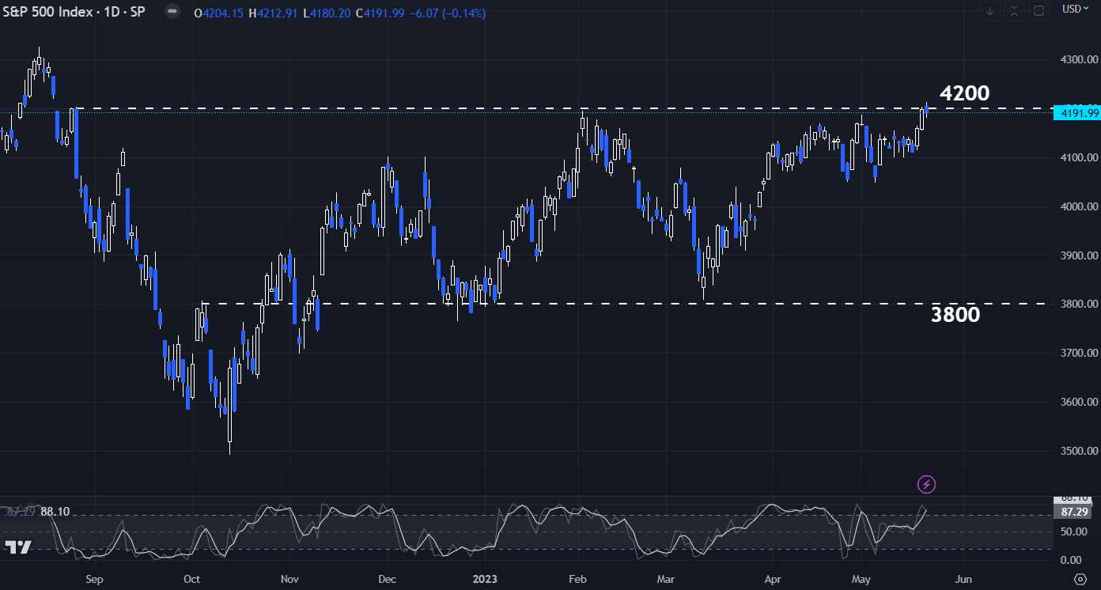Viewport: 1101px width, 590px height.
Task: Click the market status indicator beside the symbol
Action: (x=172, y=13)
